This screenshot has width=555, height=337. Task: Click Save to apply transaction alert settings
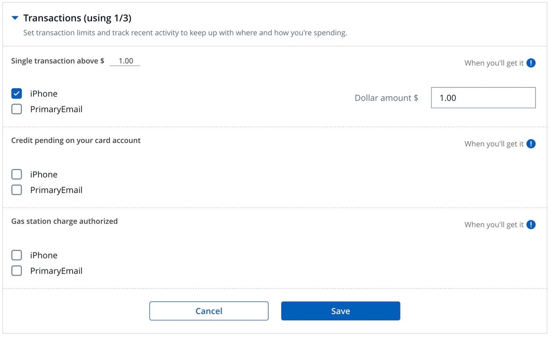pos(340,311)
